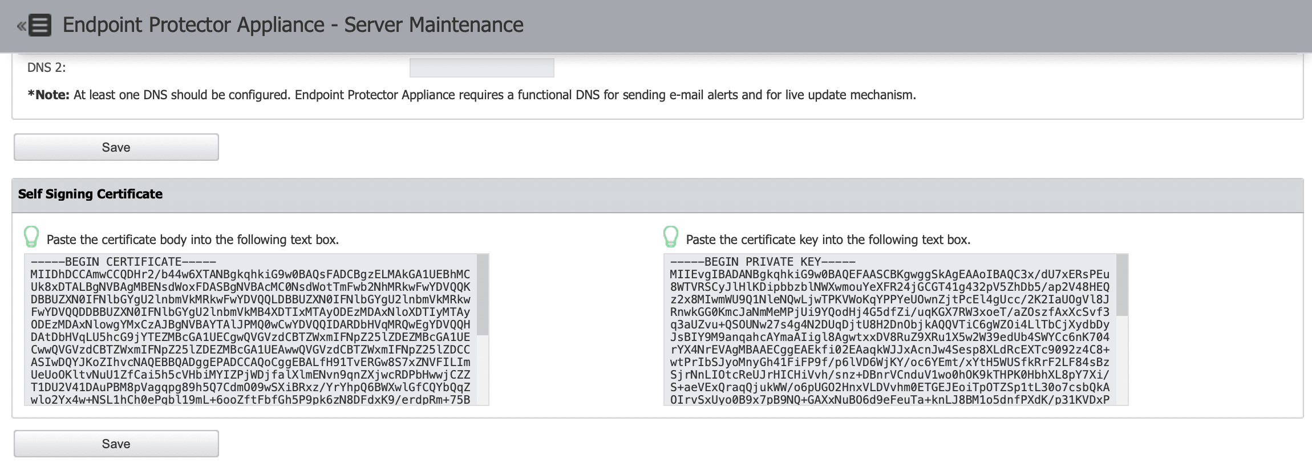The height and width of the screenshot is (471, 1312).
Task: Toggle the sidebar menu hamburger icon
Action: (x=39, y=25)
